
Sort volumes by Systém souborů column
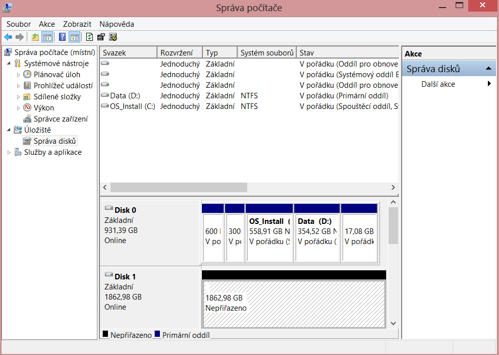[266, 53]
